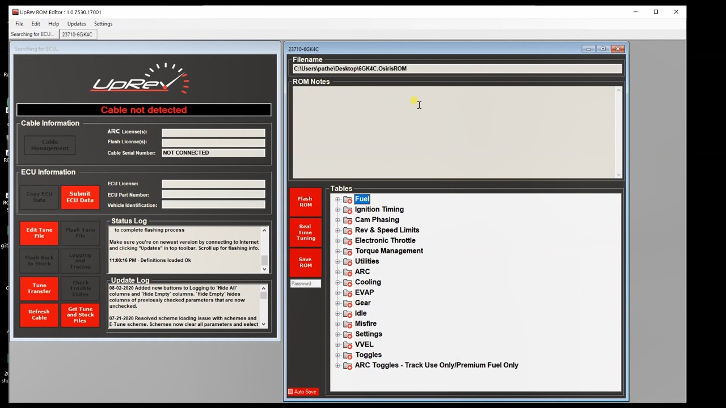Viewport: 726px width, 408px height.
Task: Click the Password input field
Action: coord(306,283)
